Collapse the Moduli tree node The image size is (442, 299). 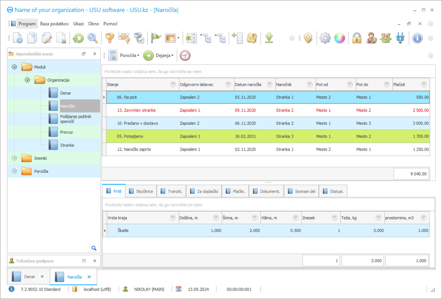[x=14, y=67]
